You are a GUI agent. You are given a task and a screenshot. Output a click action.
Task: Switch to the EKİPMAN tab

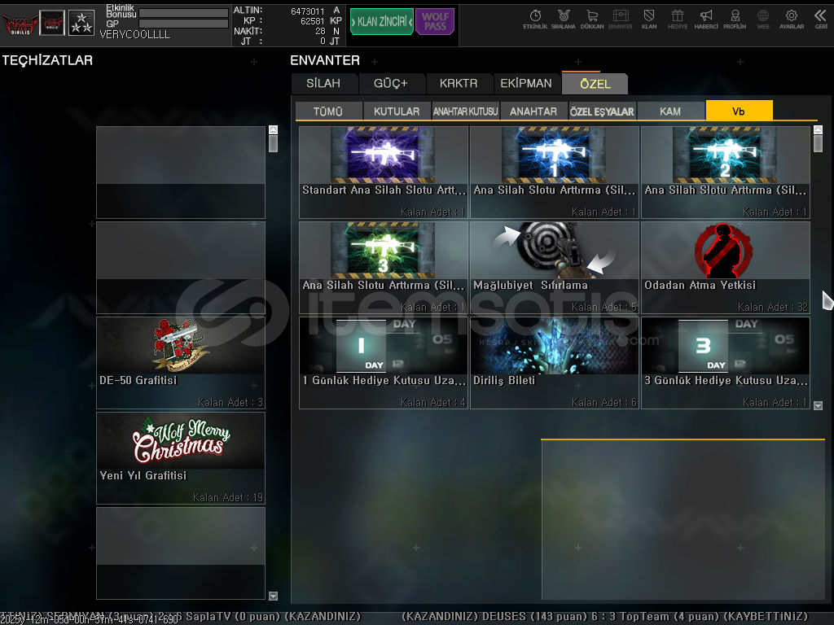pyautogui.click(x=525, y=83)
